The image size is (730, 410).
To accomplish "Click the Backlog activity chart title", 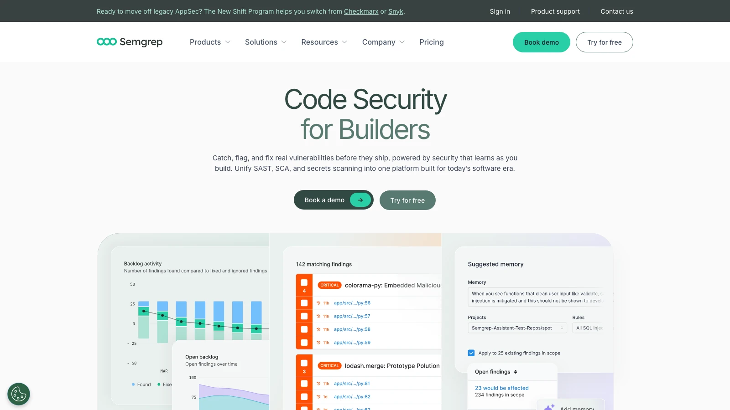I will (x=143, y=264).
